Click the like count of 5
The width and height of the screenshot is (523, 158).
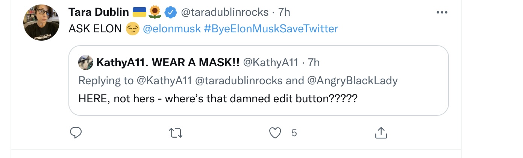[x=294, y=133]
